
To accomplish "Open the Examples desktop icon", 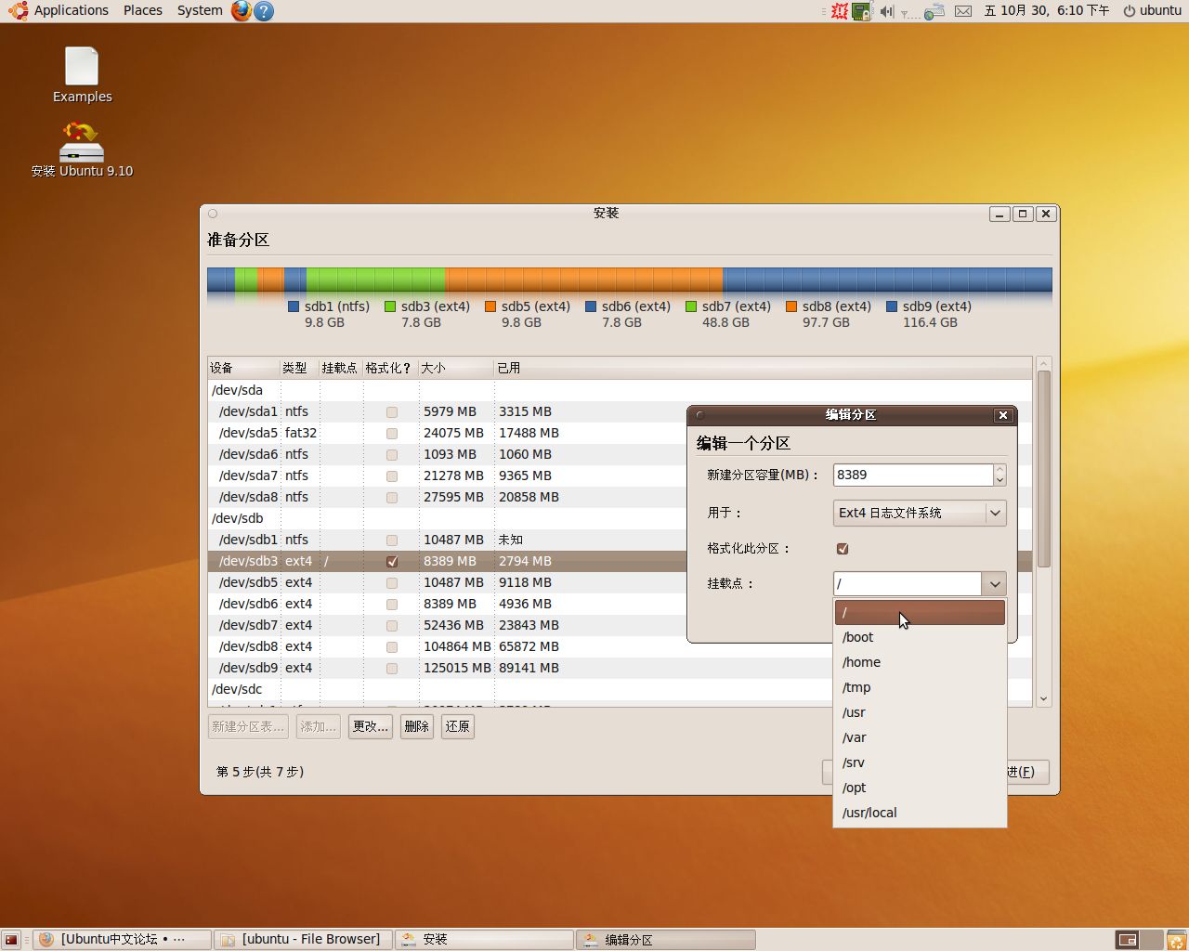I will (82, 74).
